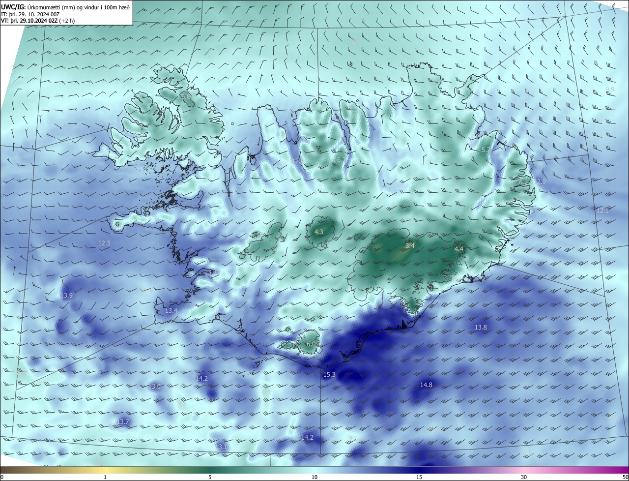Click the 1 tick on the color scale
629x481 pixels.
105,477
